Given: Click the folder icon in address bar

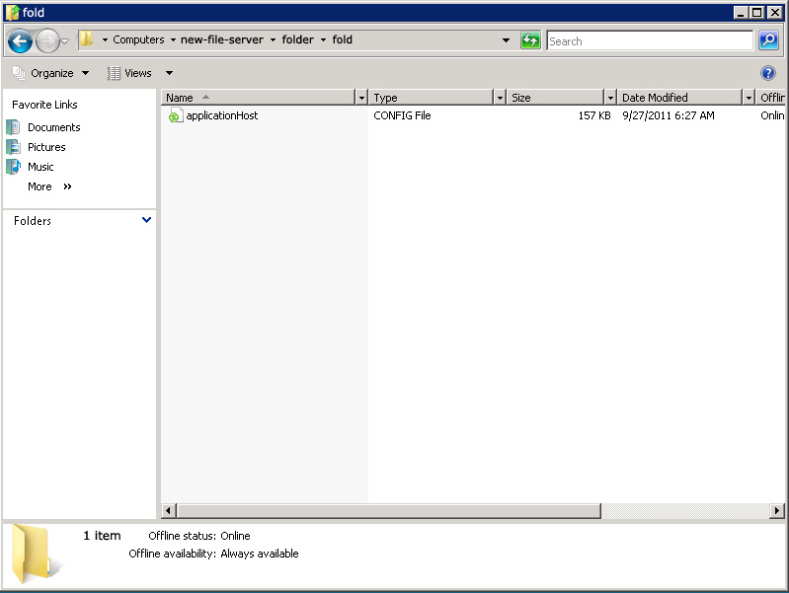Looking at the screenshot, I should (x=87, y=39).
